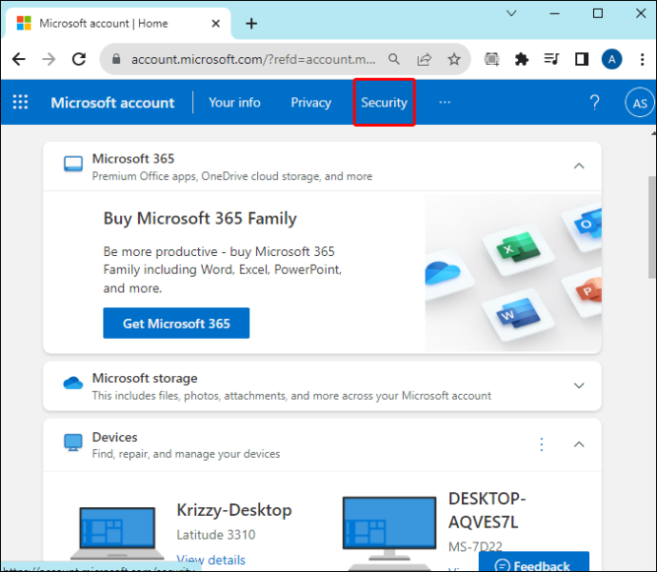Go to Your info tab

coord(234,102)
